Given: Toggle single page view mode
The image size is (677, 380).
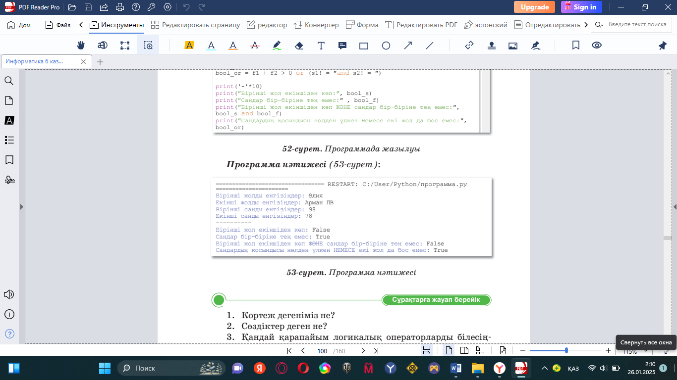Looking at the screenshot, I should 449,351.
